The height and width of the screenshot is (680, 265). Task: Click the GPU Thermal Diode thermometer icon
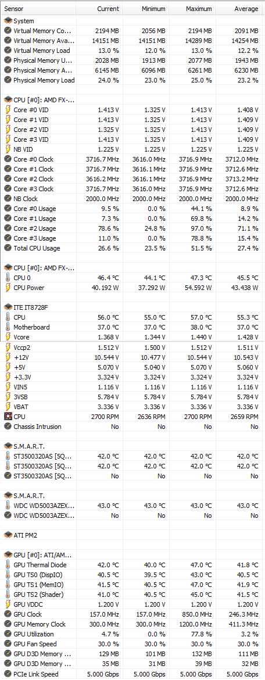coord(8,565)
